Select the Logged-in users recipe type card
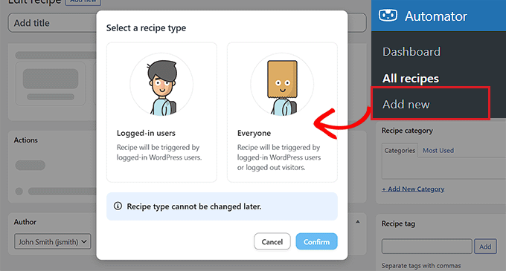This screenshot has height=271, width=506. tap(161, 112)
